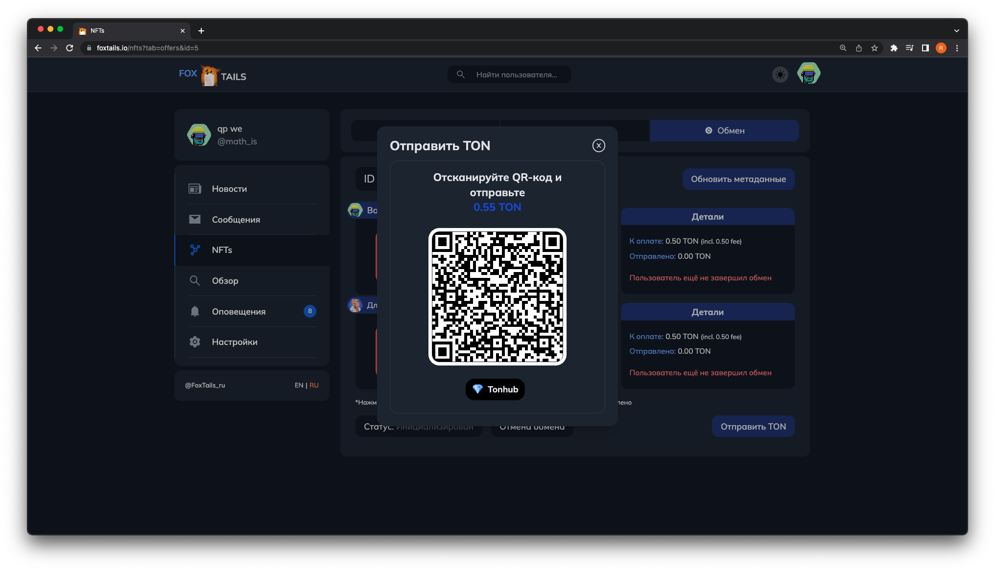
Task: Open Настройки gear section
Action: (x=234, y=342)
